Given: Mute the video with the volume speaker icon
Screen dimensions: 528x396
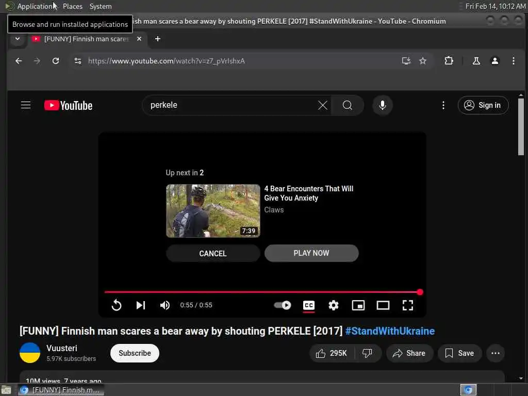Looking at the screenshot, I should [x=164, y=305].
